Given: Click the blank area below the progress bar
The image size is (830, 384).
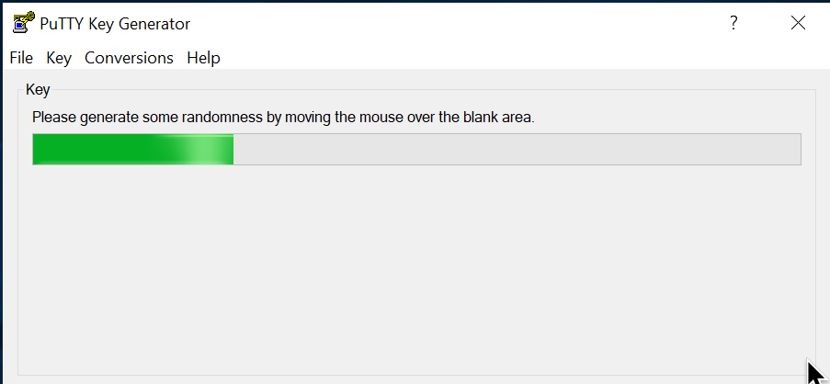Looking at the screenshot, I should (416, 270).
